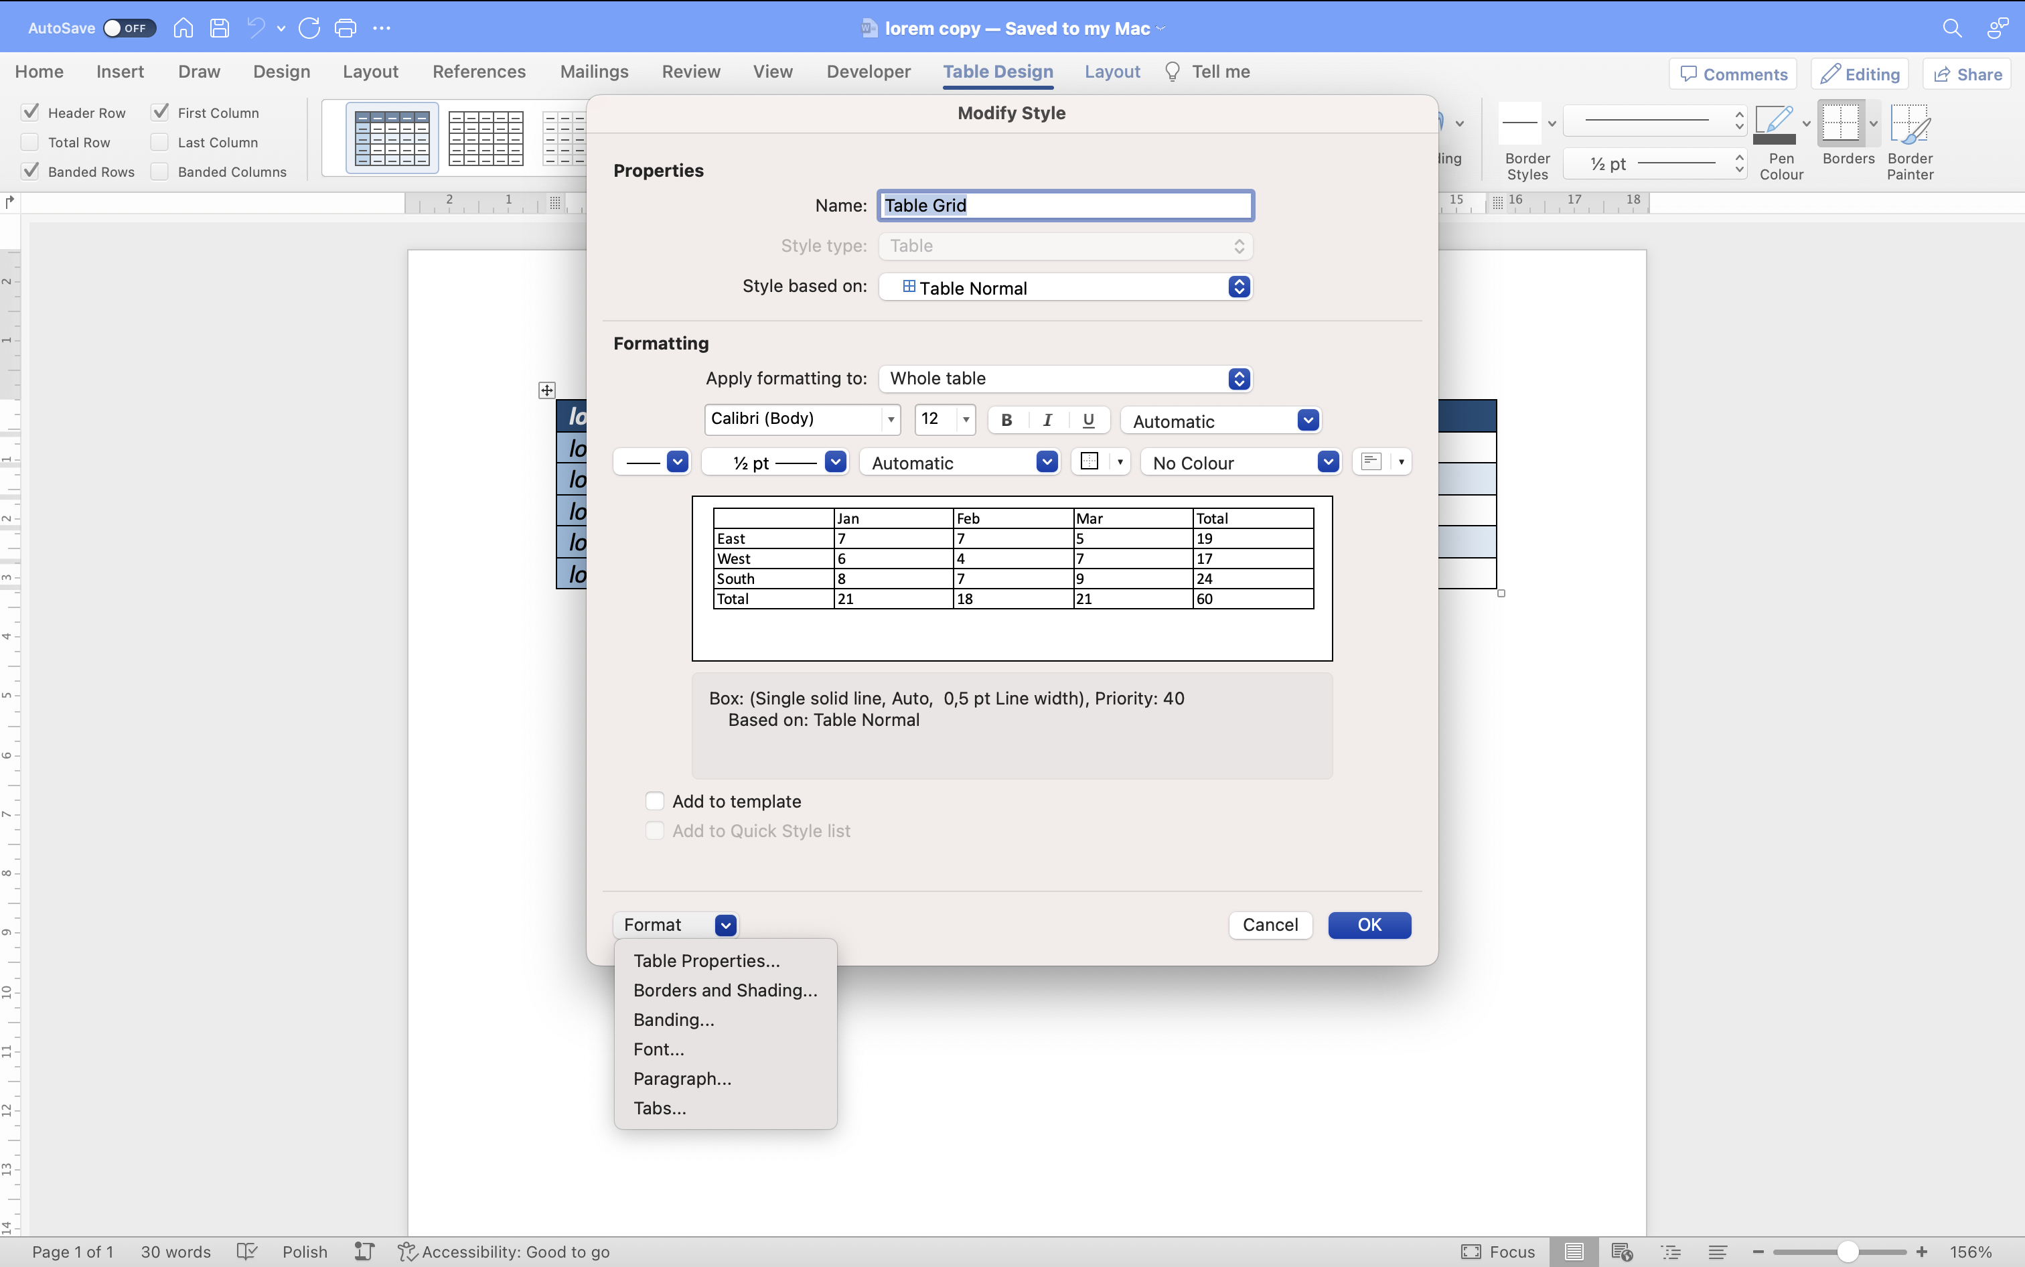Image resolution: width=2025 pixels, height=1267 pixels.
Task: Expand the Borders ribbon dropdown arrow
Action: 1874,124
